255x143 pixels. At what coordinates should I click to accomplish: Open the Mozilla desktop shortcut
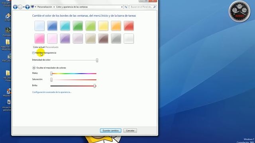point(8,93)
